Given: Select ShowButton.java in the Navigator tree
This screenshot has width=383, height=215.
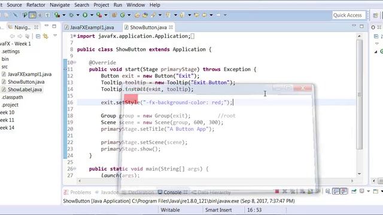Looking at the screenshot, I should pyautogui.click(x=26, y=82).
